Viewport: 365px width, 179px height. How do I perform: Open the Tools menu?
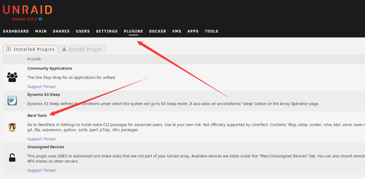coord(211,31)
